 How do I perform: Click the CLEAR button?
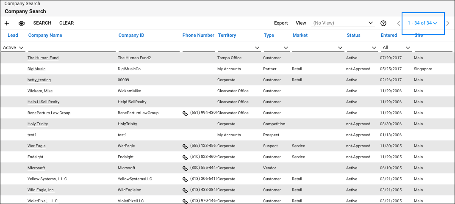[67, 23]
